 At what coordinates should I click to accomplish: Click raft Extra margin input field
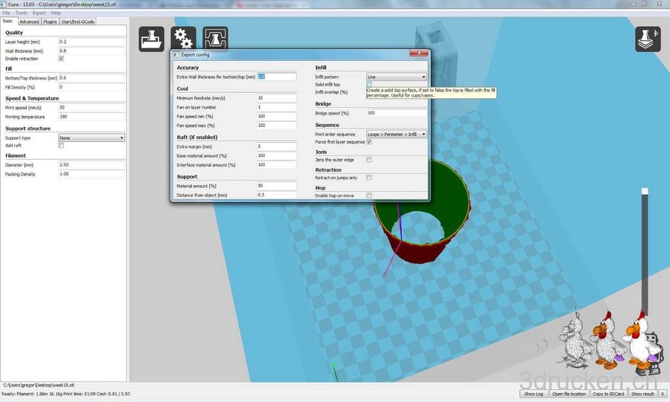coord(276,146)
